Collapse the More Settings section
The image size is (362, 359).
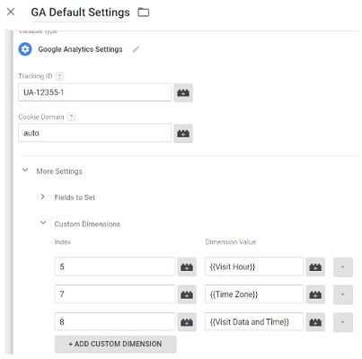tap(25, 171)
